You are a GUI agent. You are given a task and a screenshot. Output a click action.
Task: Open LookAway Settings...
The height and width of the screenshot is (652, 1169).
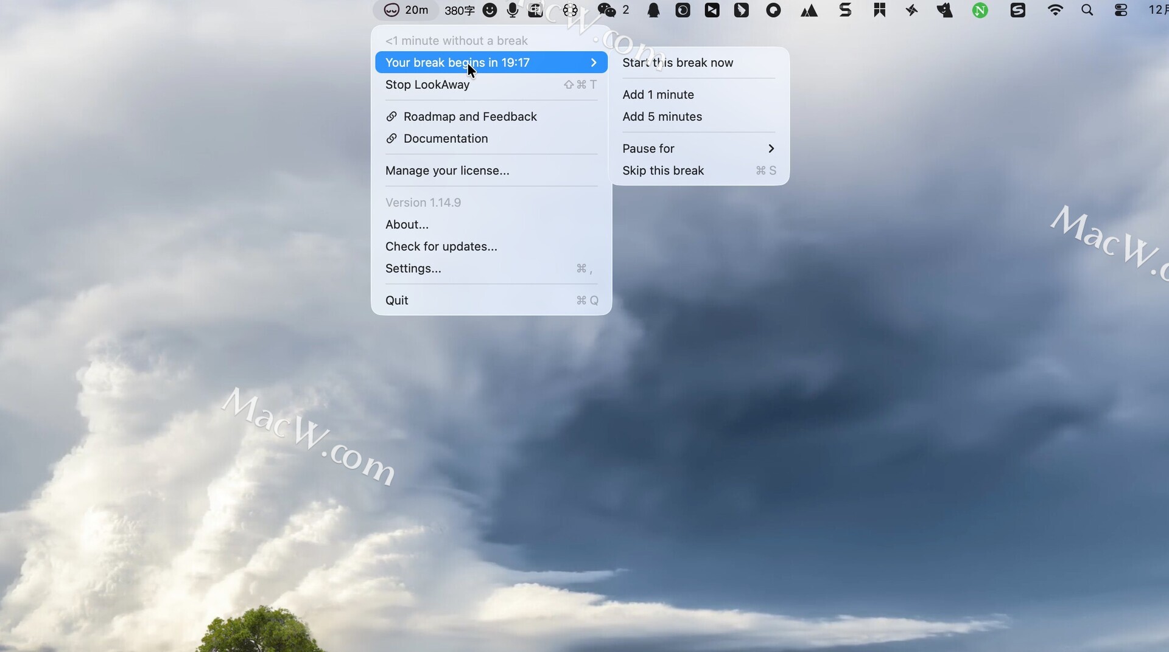click(413, 269)
